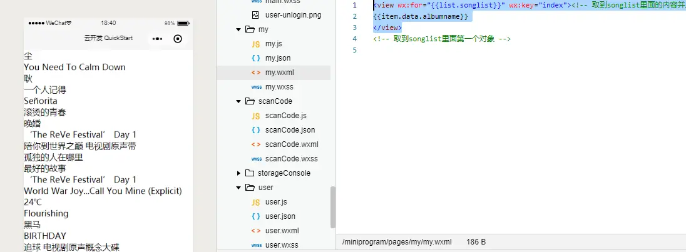Click the wxml icon beside user.wxml

point(257,231)
